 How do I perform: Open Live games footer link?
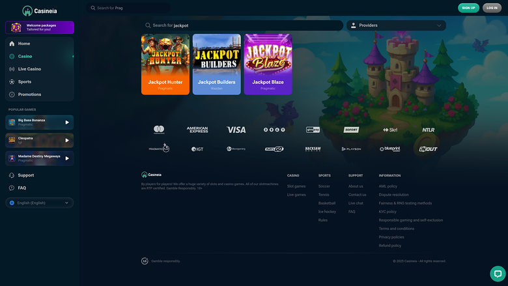pos(296,195)
